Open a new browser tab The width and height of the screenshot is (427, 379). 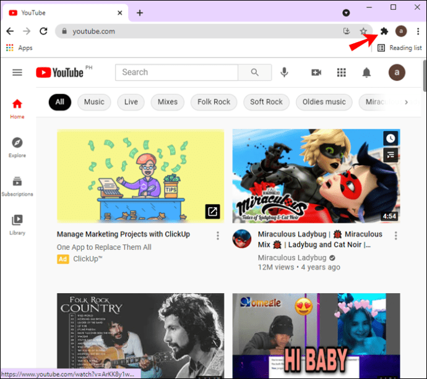140,13
